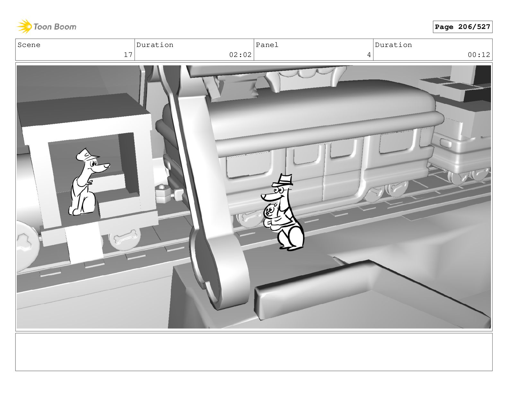
Task: Select panel duration value 00:12
Action: pos(479,55)
